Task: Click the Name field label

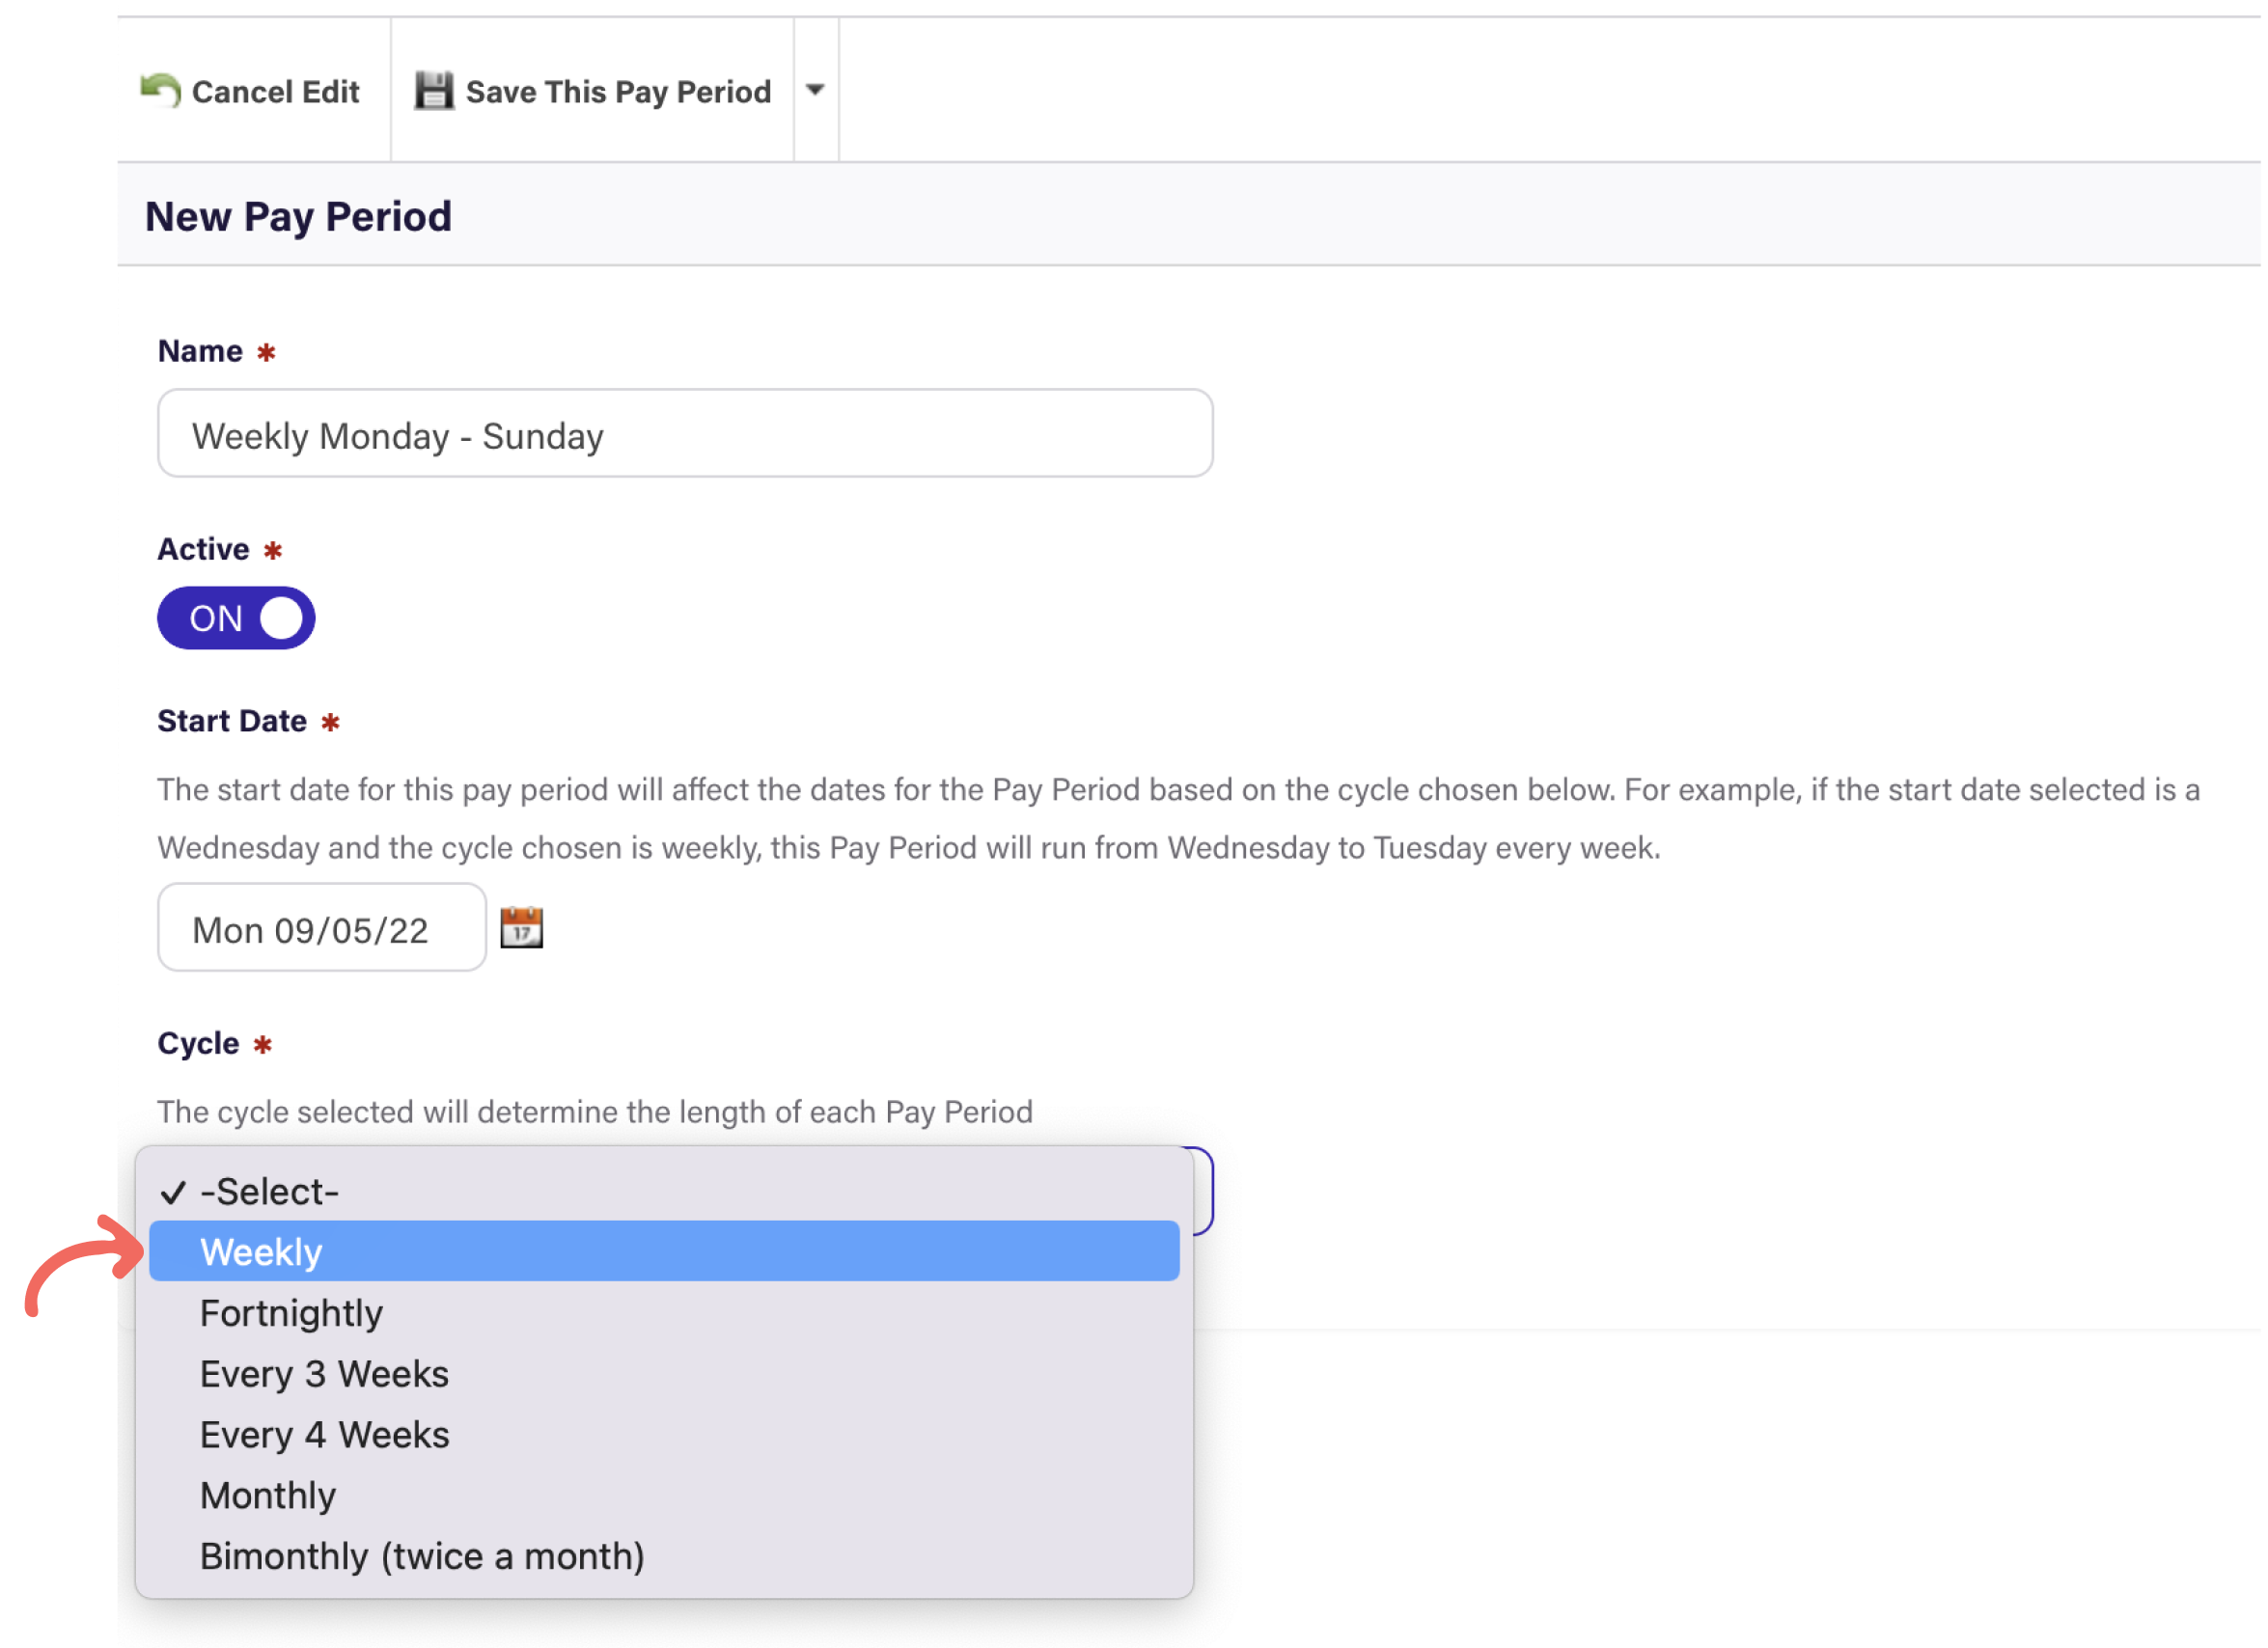Action: pos(200,351)
